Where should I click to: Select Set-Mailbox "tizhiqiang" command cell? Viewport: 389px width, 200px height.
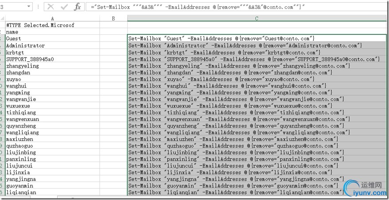coord(257,113)
